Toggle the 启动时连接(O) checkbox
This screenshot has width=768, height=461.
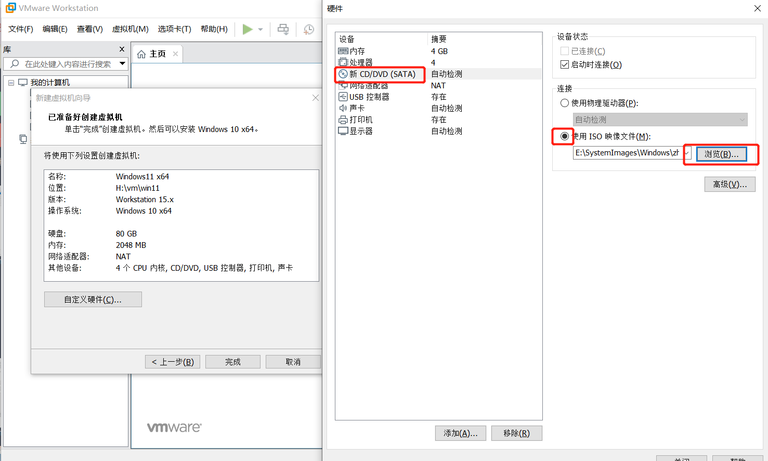(564, 64)
